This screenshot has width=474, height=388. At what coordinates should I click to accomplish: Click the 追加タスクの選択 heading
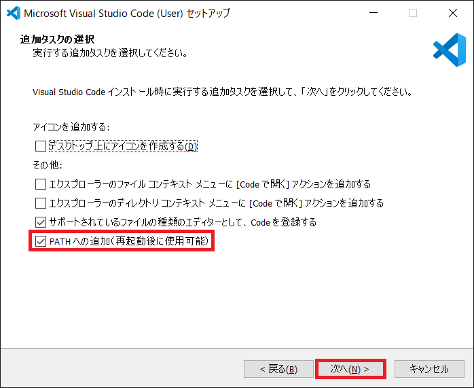click(x=57, y=39)
